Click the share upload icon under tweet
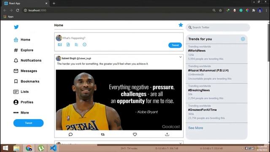 point(167,134)
